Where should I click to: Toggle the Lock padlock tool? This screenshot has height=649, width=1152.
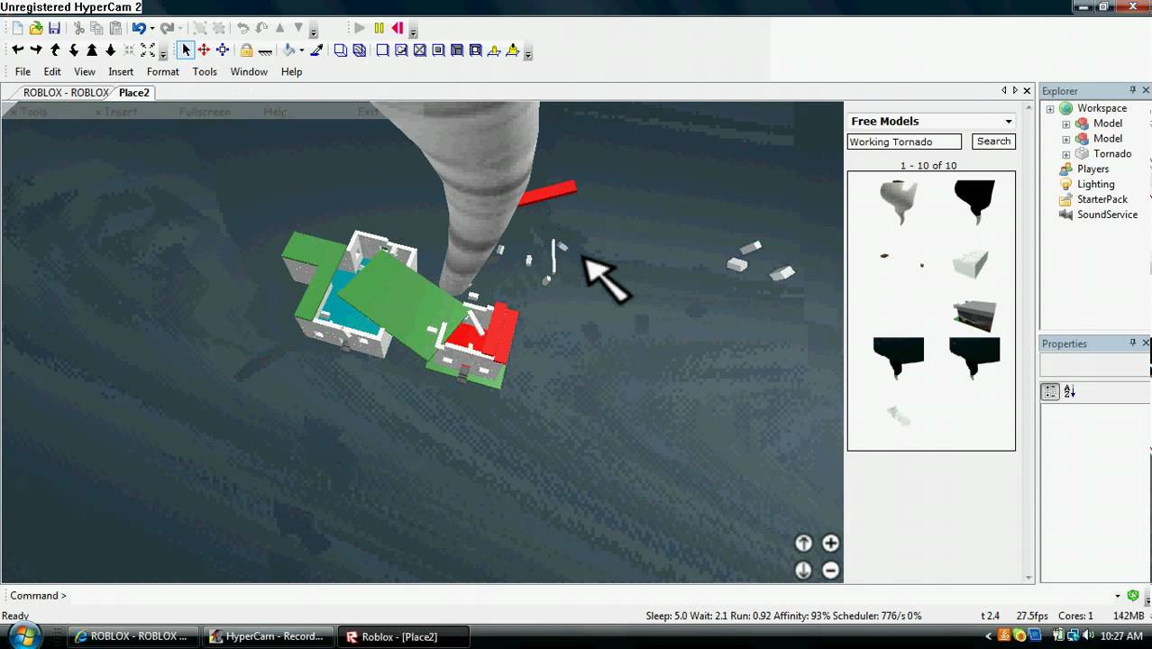pos(246,50)
